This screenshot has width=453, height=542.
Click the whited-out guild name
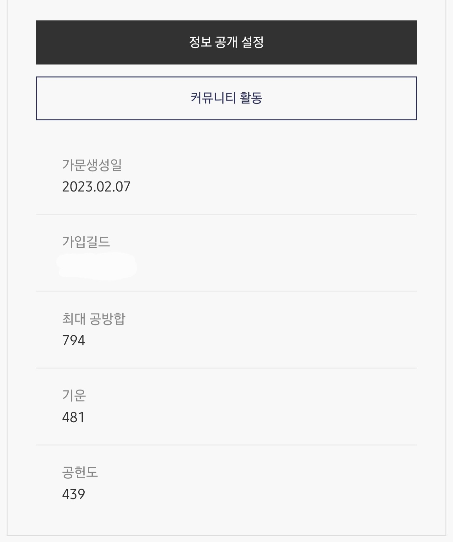97,265
